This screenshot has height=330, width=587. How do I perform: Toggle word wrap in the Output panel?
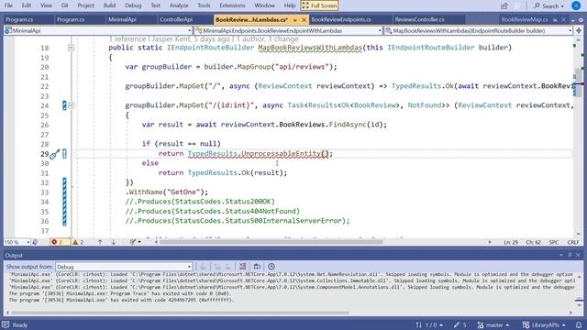257,267
